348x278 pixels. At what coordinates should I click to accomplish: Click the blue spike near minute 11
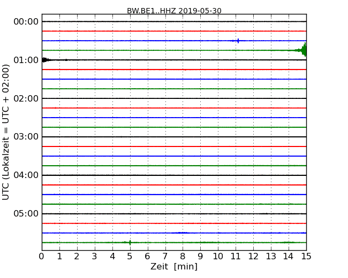[238, 41]
